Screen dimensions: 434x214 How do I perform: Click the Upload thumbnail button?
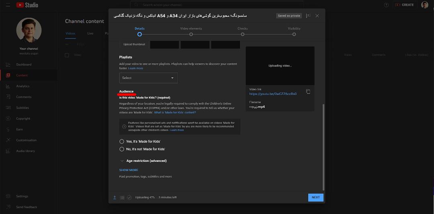[x=134, y=44]
